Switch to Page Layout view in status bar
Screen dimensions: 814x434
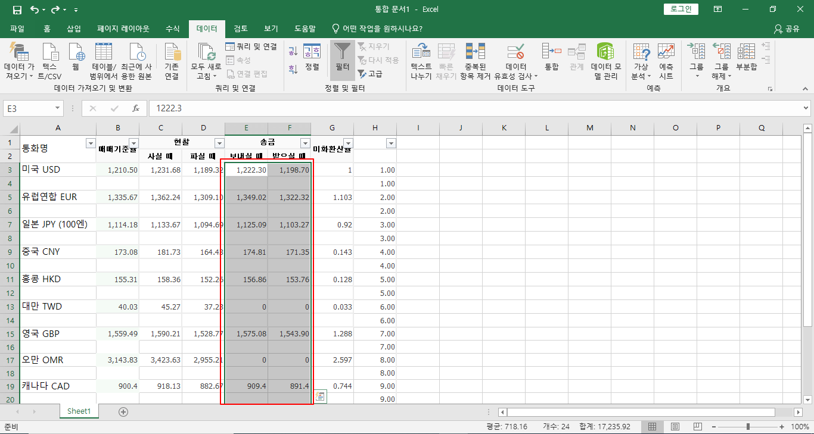(x=675, y=427)
